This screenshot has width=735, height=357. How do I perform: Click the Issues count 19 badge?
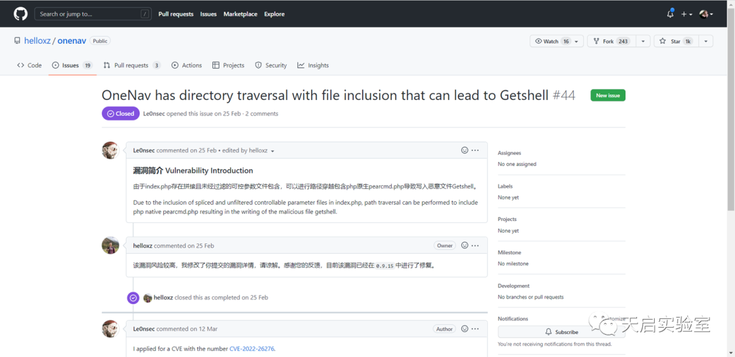[88, 65]
